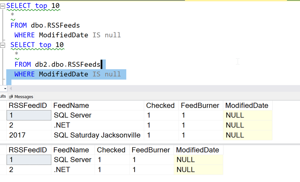
Task: Select the RSSFeedID header in top grid
Action: (x=28, y=106)
